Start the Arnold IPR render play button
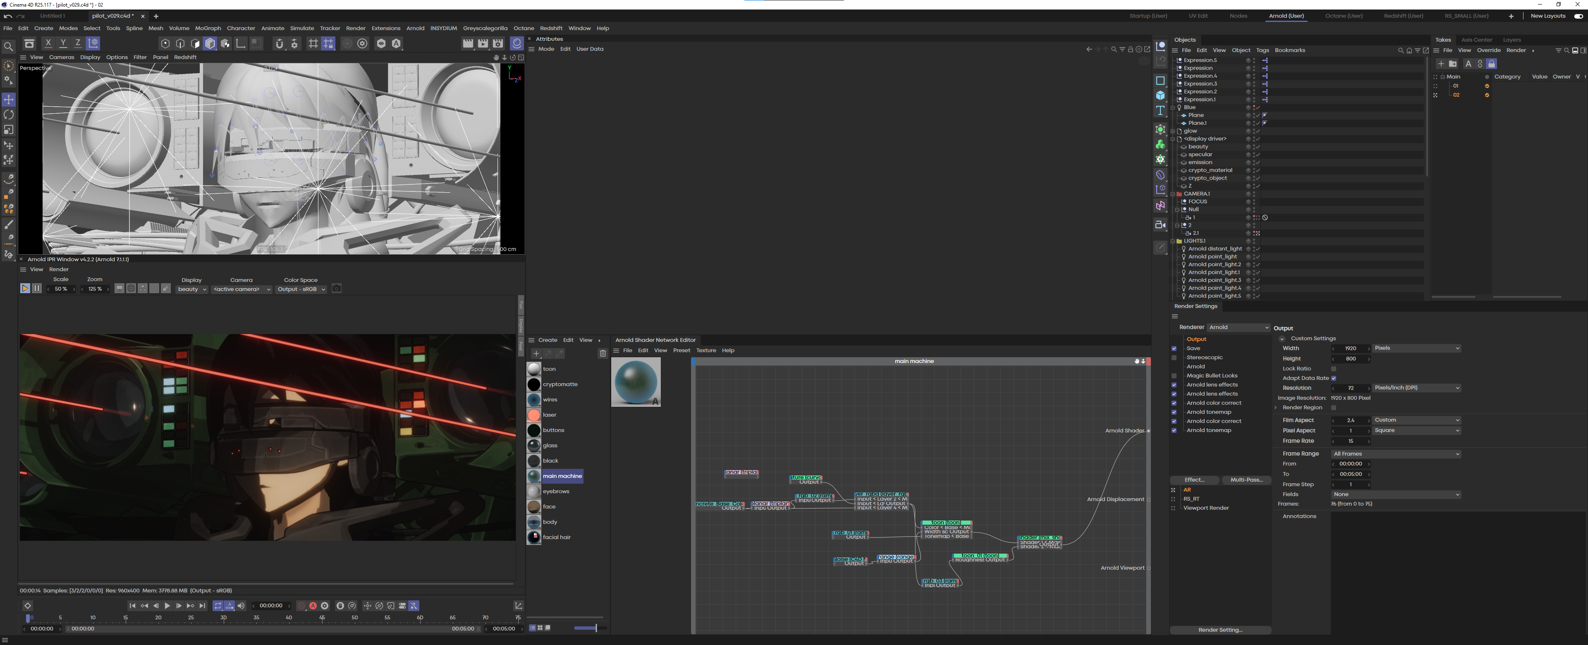This screenshot has width=1588, height=645. (x=25, y=289)
